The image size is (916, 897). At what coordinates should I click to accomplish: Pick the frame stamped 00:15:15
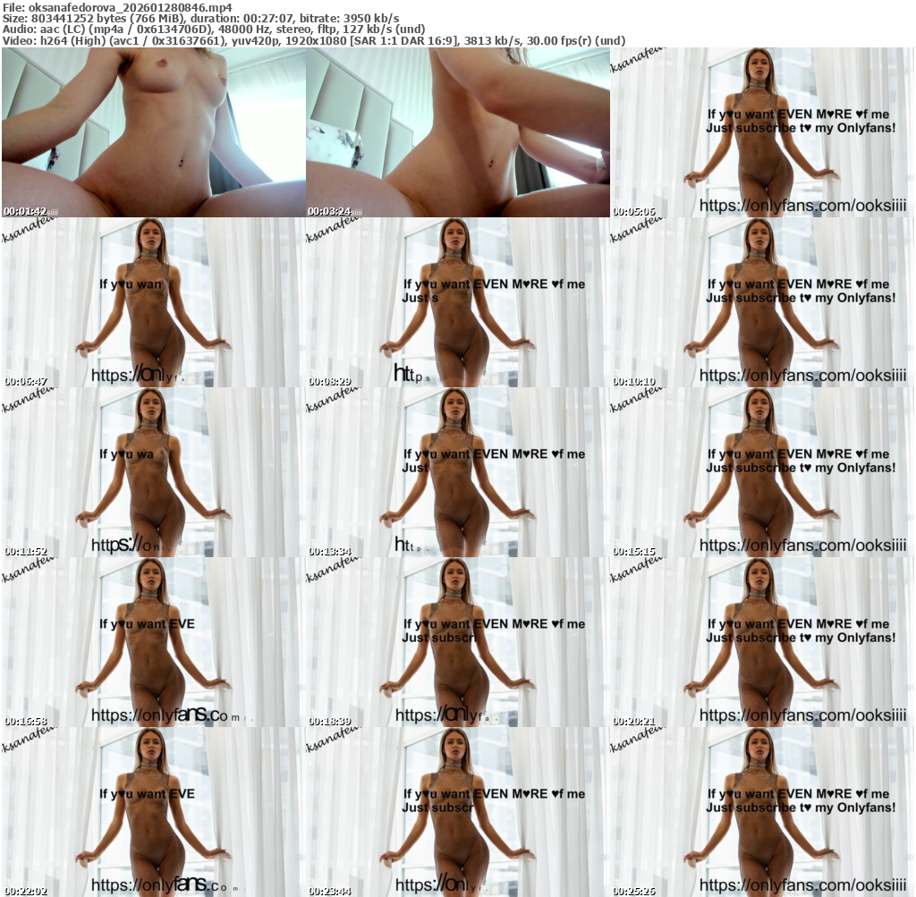click(x=762, y=472)
